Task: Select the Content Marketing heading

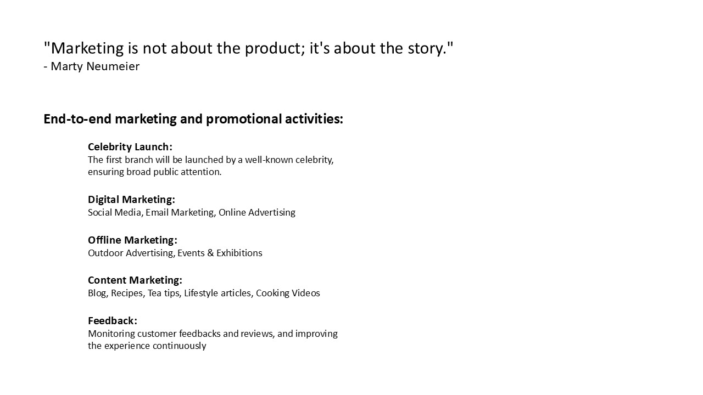Action: click(x=135, y=280)
